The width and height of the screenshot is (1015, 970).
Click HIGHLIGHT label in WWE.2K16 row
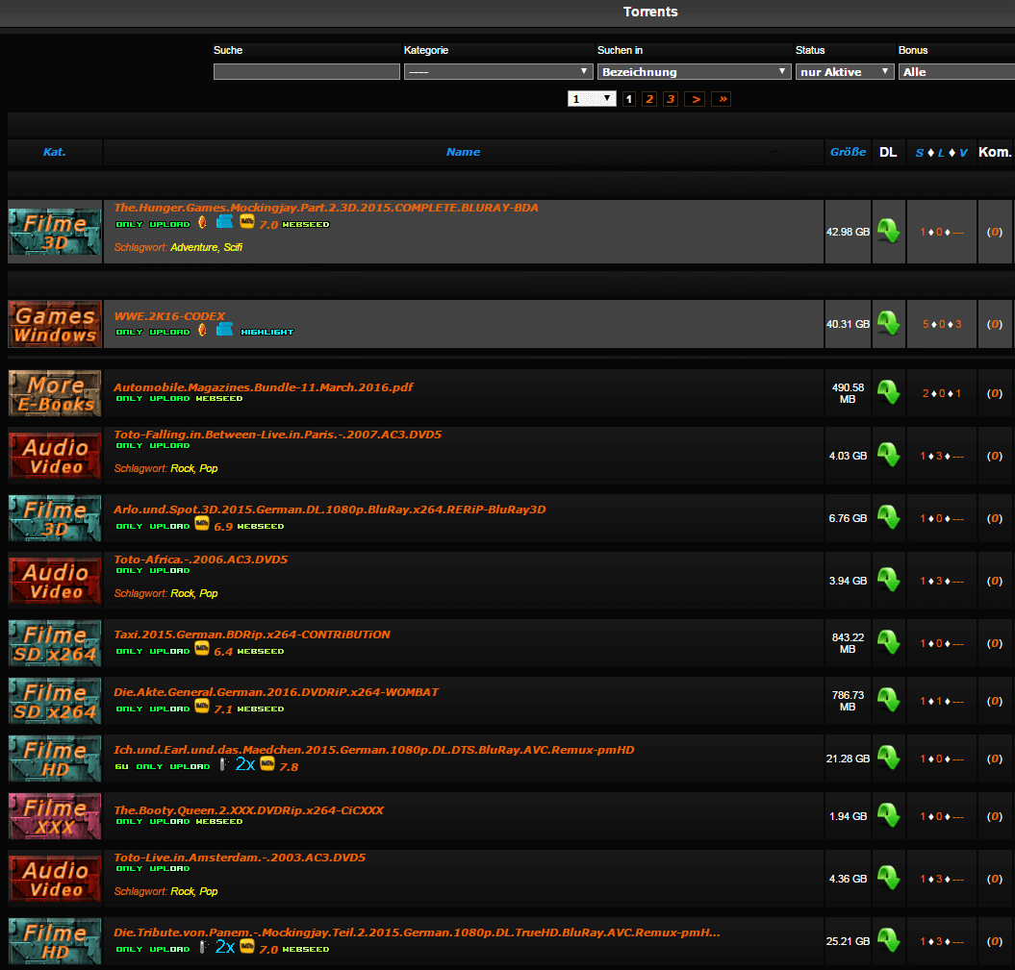(x=266, y=332)
